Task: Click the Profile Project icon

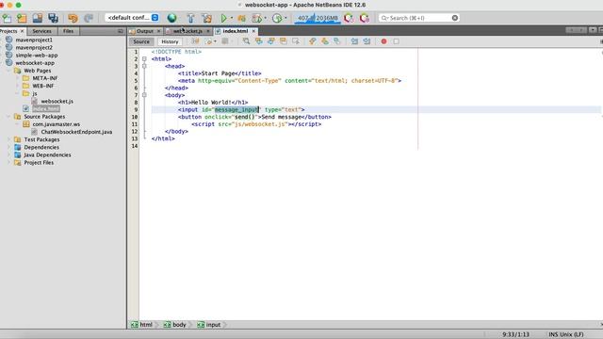Action: 277,18
